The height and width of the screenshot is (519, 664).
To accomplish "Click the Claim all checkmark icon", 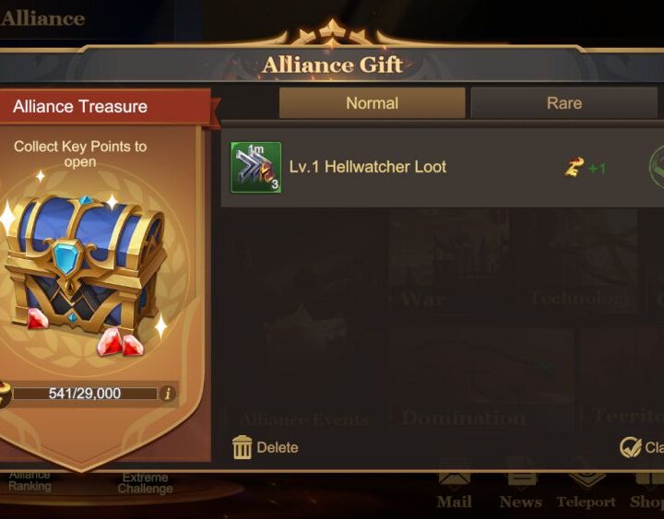I will [x=631, y=447].
